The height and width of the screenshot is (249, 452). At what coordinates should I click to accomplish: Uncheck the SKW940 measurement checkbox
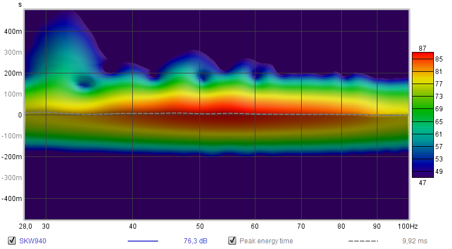click(12, 241)
